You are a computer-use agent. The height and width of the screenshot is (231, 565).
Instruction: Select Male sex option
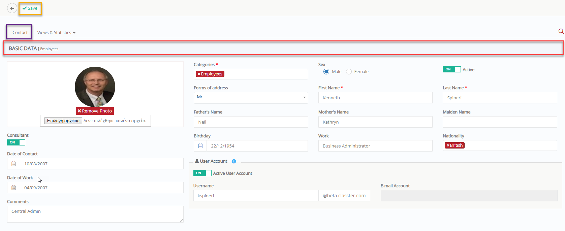(x=326, y=71)
